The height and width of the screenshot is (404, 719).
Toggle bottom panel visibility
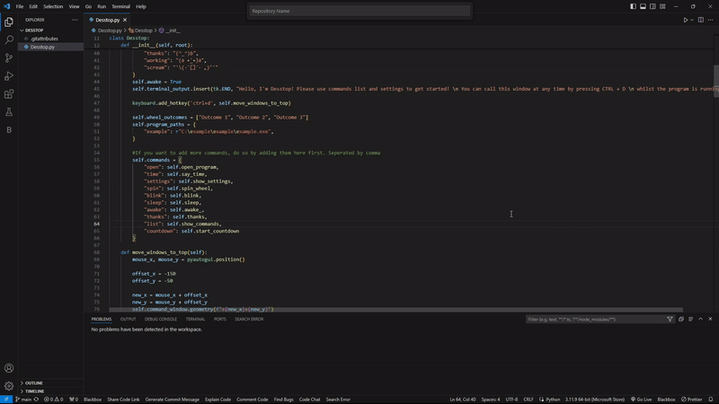point(643,6)
